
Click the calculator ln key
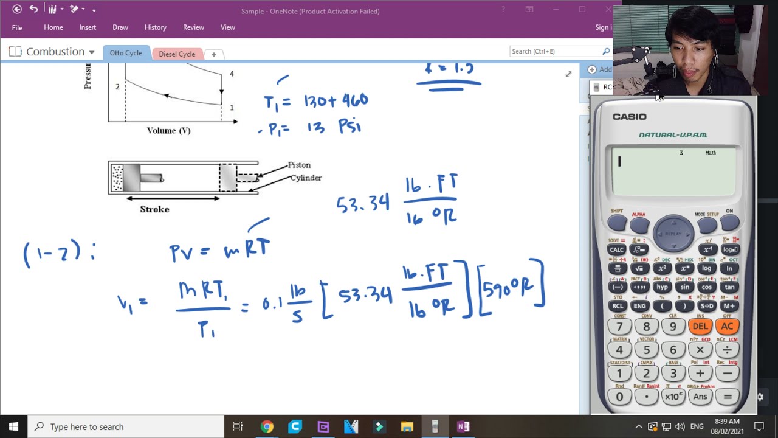729,268
